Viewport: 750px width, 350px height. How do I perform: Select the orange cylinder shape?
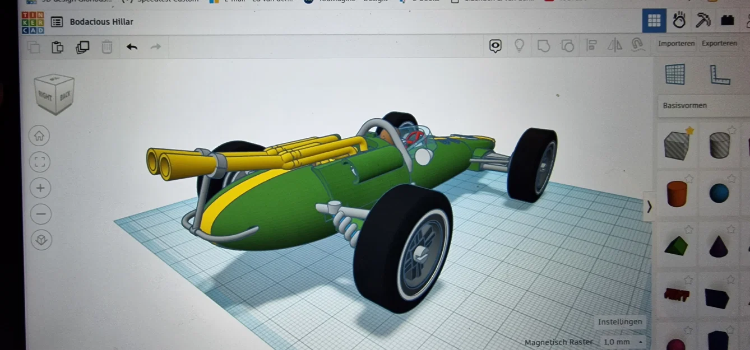[677, 194]
